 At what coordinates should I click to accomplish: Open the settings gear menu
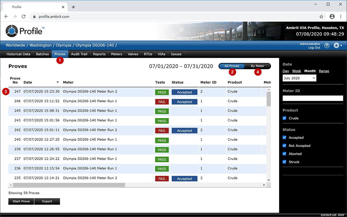[x=337, y=46]
